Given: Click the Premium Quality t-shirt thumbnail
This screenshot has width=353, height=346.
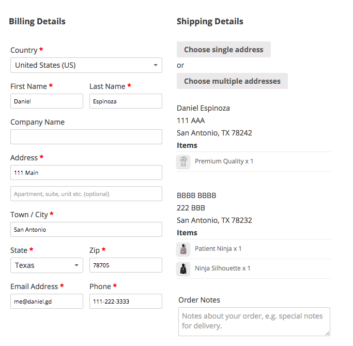Looking at the screenshot, I should pyautogui.click(x=183, y=162).
